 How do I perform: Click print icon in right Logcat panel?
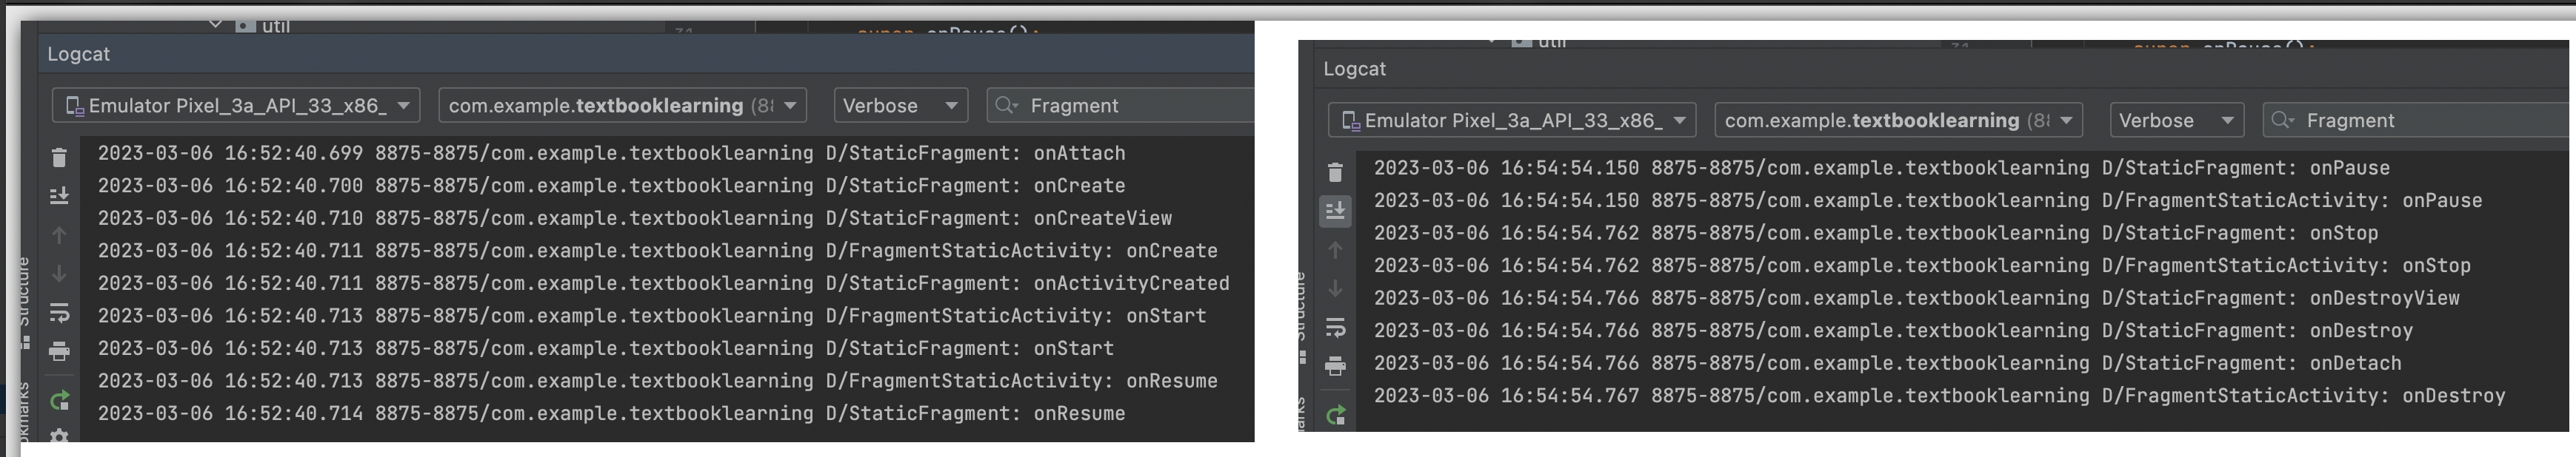coord(1335,366)
